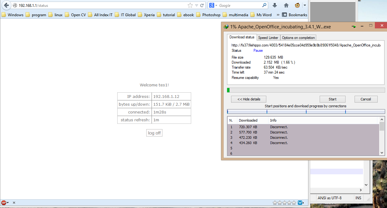Open the program bookmarks folder
The image size is (387, 208).
point(36,15)
